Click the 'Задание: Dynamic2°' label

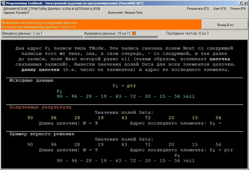point(16,13)
